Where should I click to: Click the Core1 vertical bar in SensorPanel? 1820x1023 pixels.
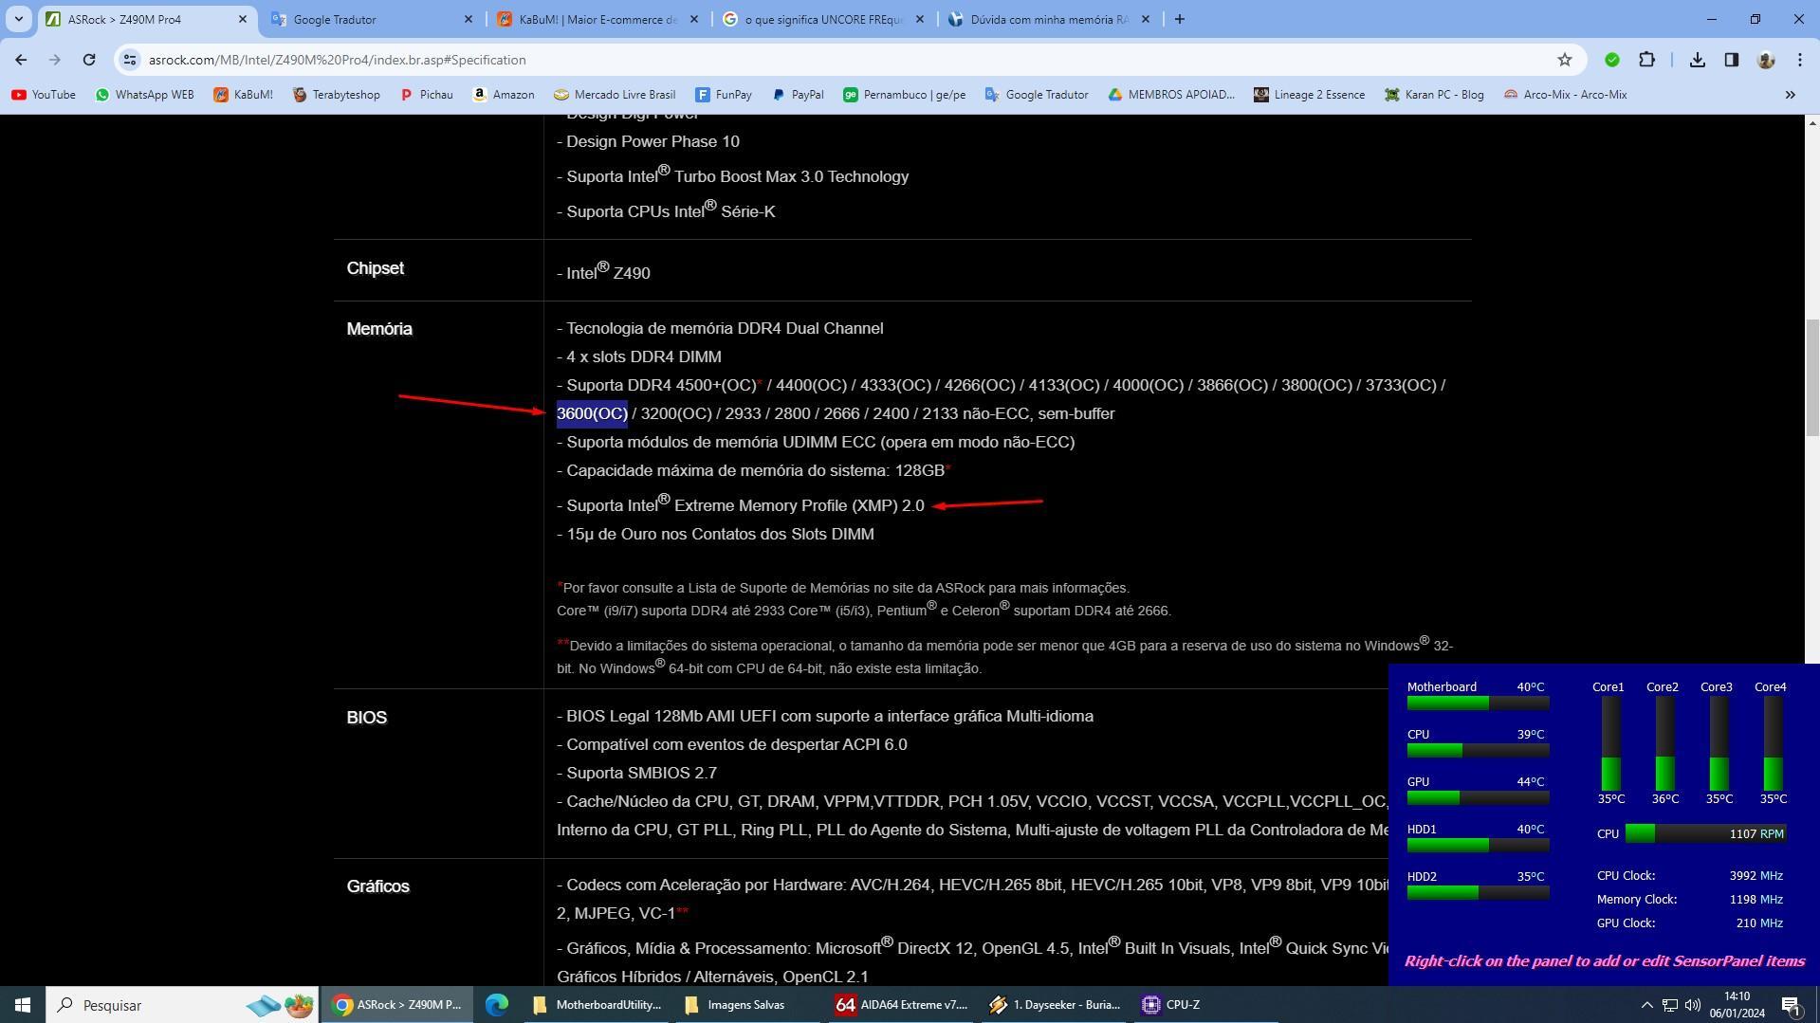tap(1610, 743)
